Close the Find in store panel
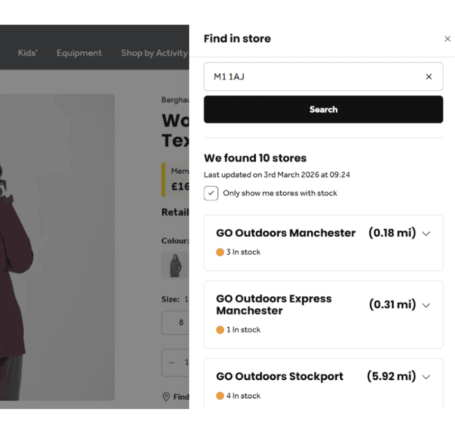Viewport: 455px width, 447px height. pyautogui.click(x=447, y=39)
